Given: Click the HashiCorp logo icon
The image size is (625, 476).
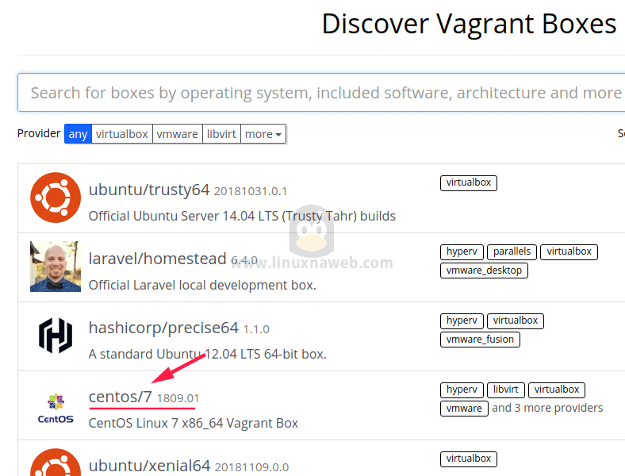Looking at the screenshot, I should pyautogui.click(x=56, y=336).
